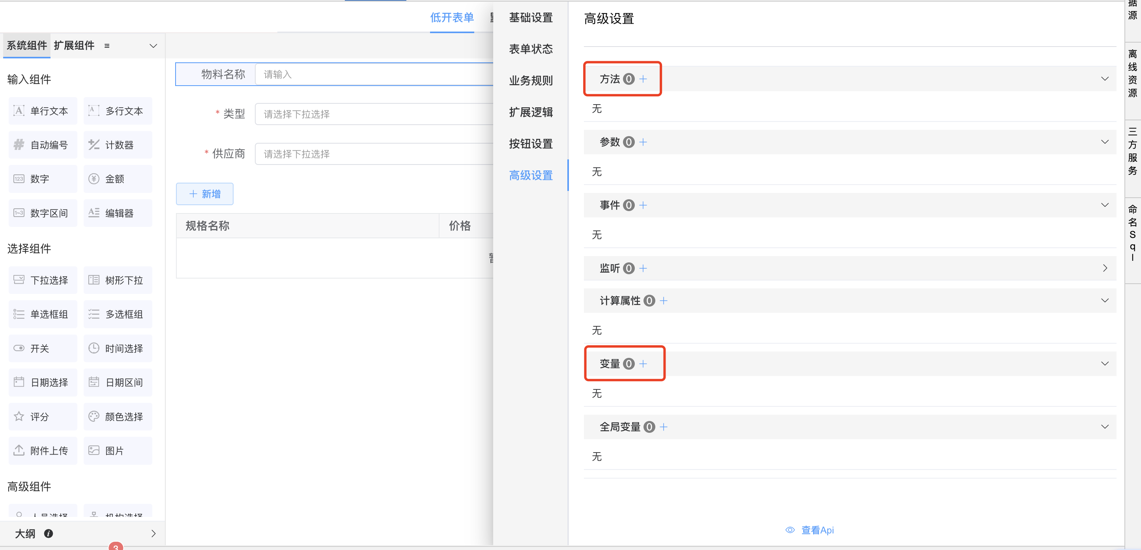The height and width of the screenshot is (550, 1141).
Task: Switch to 业务规则 settings tab
Action: pyautogui.click(x=530, y=80)
